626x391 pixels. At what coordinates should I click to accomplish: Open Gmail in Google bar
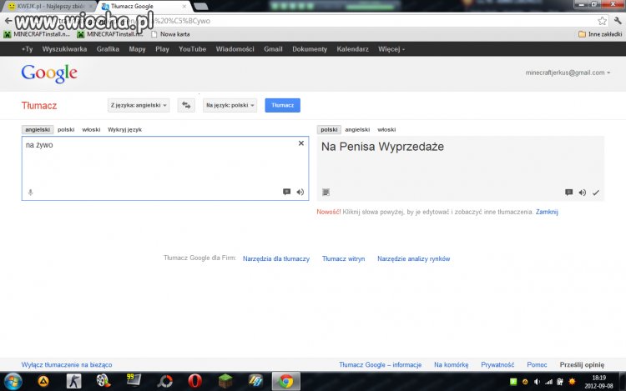pyautogui.click(x=273, y=49)
